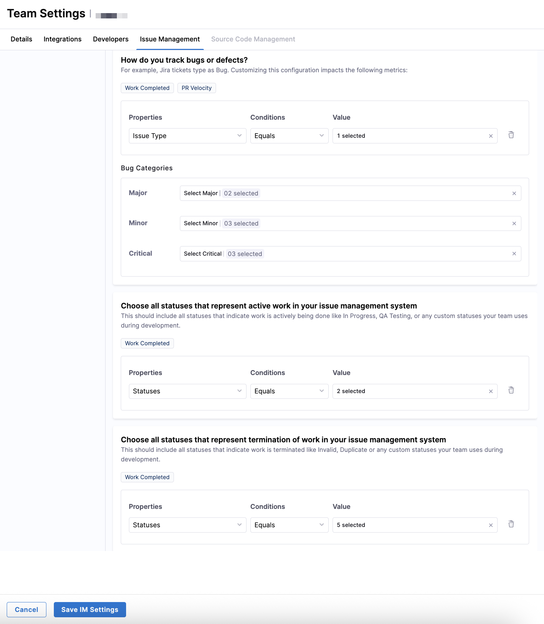Delete the Issue Type bug tracking rule
Viewport: 544px width, 624px height.
click(x=511, y=135)
